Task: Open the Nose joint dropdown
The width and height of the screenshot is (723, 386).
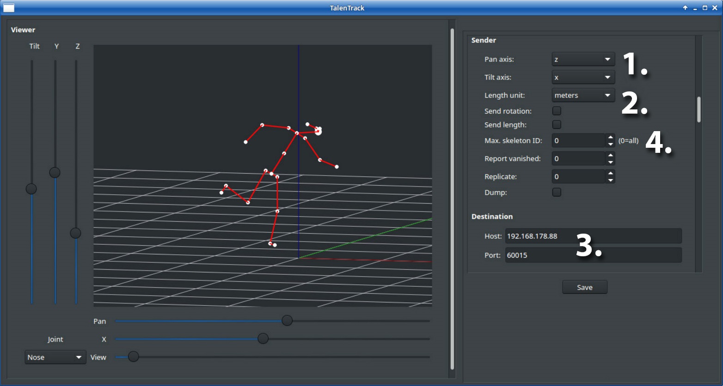Action: 55,357
